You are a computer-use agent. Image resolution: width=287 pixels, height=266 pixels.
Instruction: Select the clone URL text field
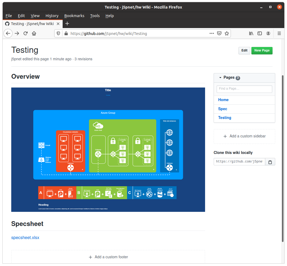coord(239,162)
